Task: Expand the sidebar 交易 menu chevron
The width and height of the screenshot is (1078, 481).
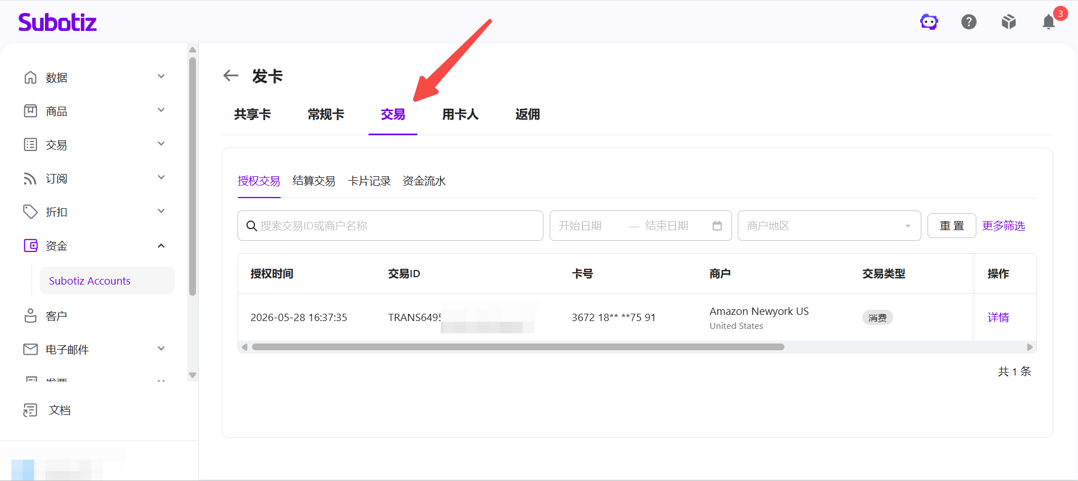Action: (161, 144)
